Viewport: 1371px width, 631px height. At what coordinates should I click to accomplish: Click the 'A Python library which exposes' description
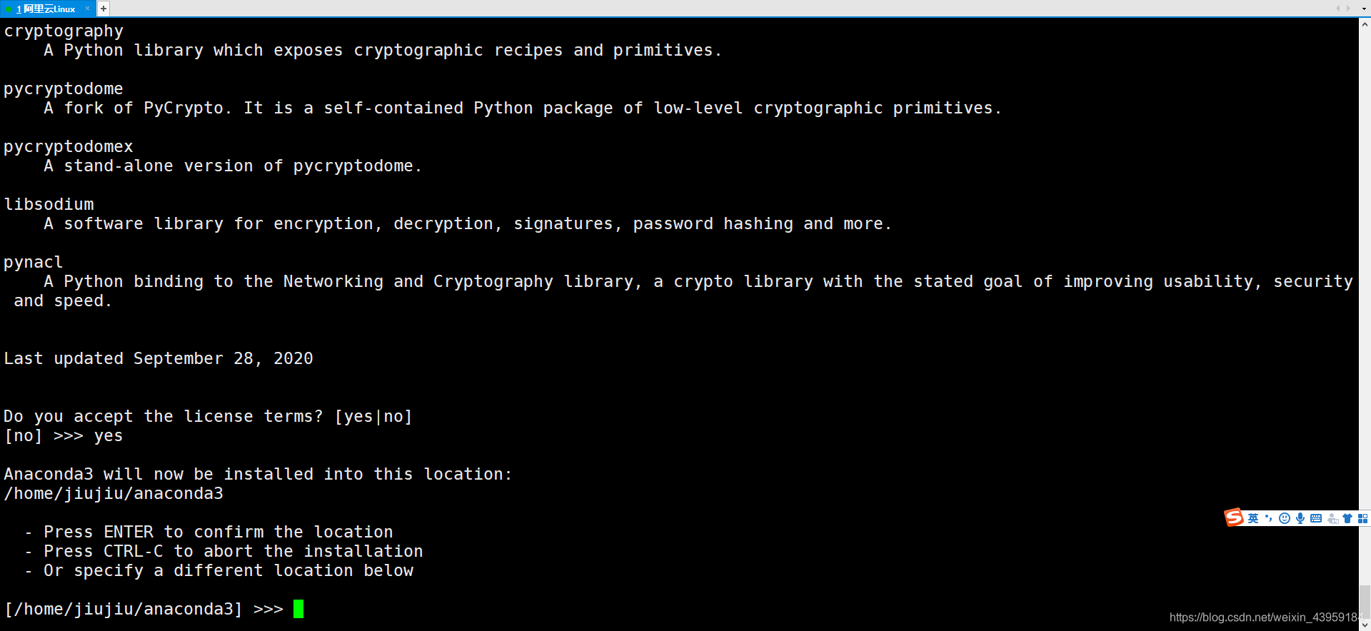383,50
